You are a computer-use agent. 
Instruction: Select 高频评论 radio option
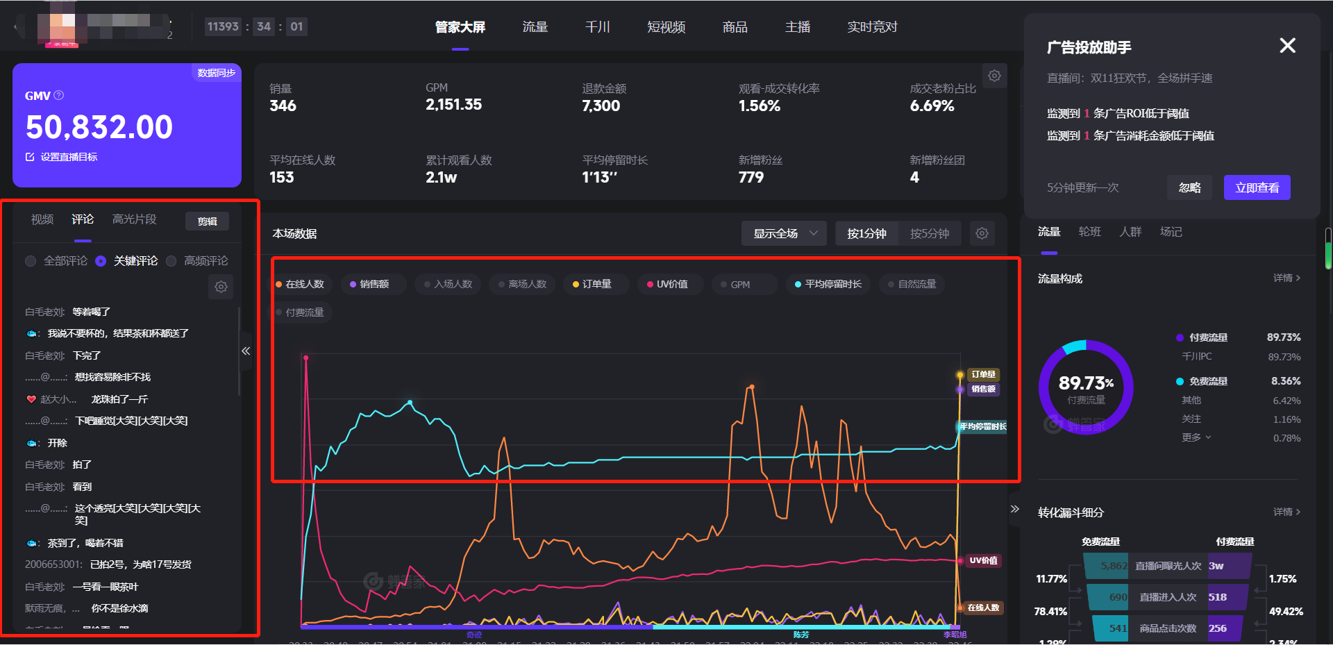pos(171,261)
